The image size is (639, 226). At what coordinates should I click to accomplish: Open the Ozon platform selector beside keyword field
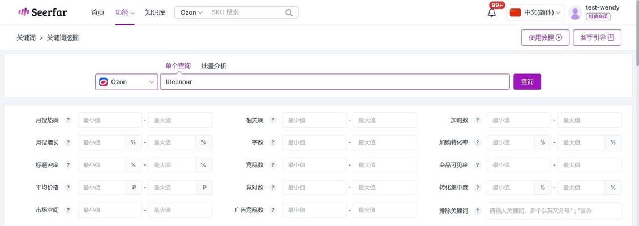[x=126, y=82]
